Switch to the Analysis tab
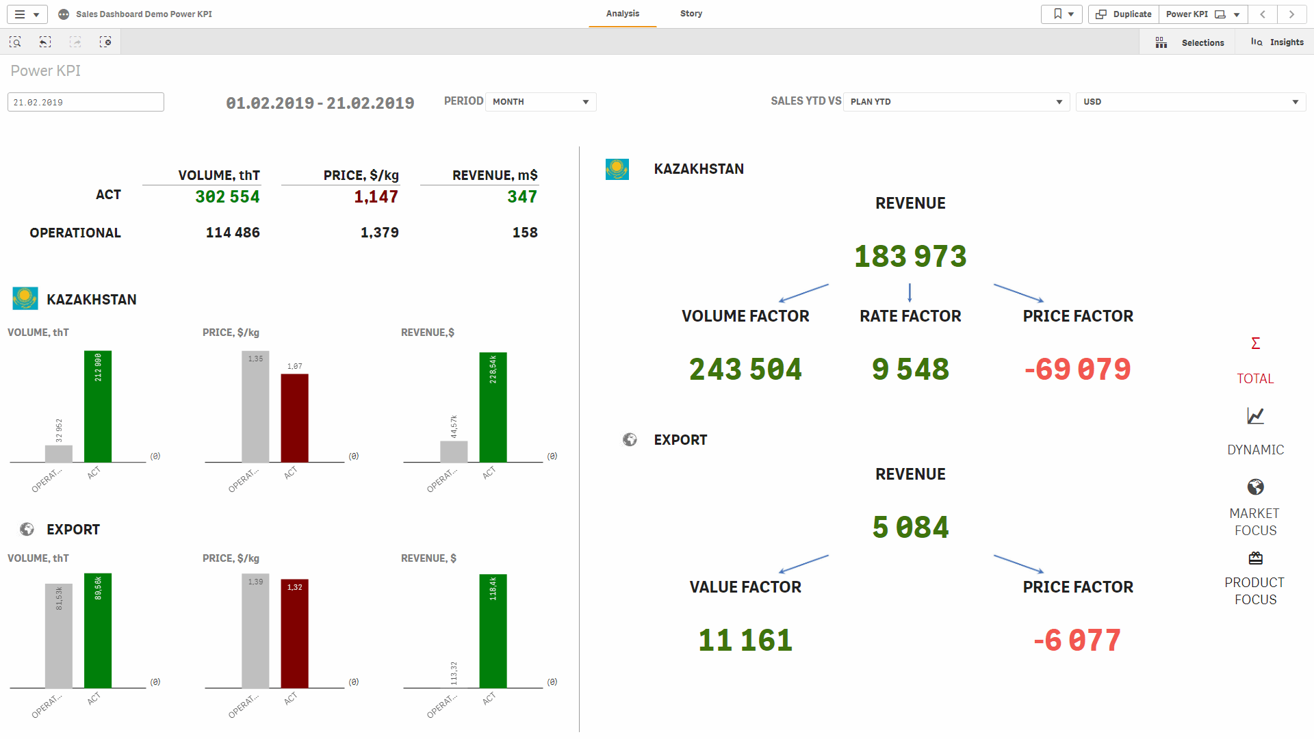 (622, 14)
